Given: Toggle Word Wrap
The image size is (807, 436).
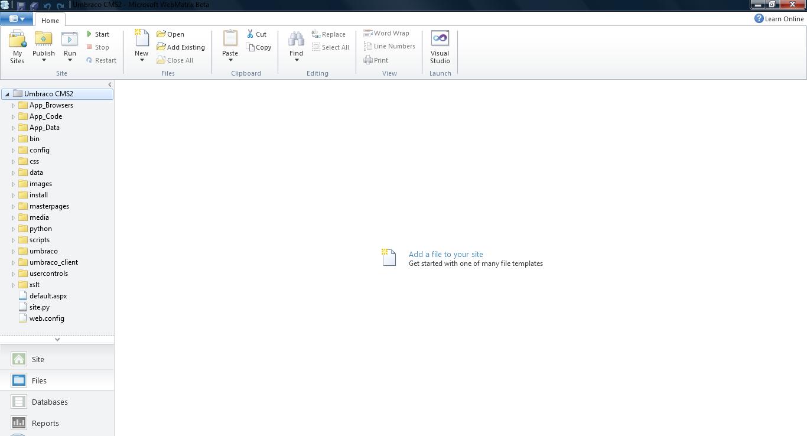Looking at the screenshot, I should pos(386,33).
